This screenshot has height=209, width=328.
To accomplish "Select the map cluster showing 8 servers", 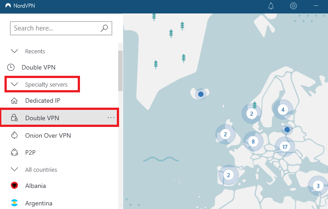I will pos(253,141).
